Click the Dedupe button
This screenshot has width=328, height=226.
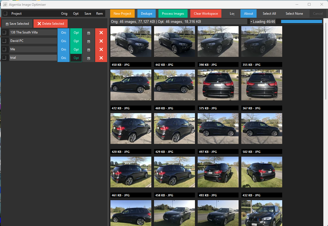tap(146, 14)
